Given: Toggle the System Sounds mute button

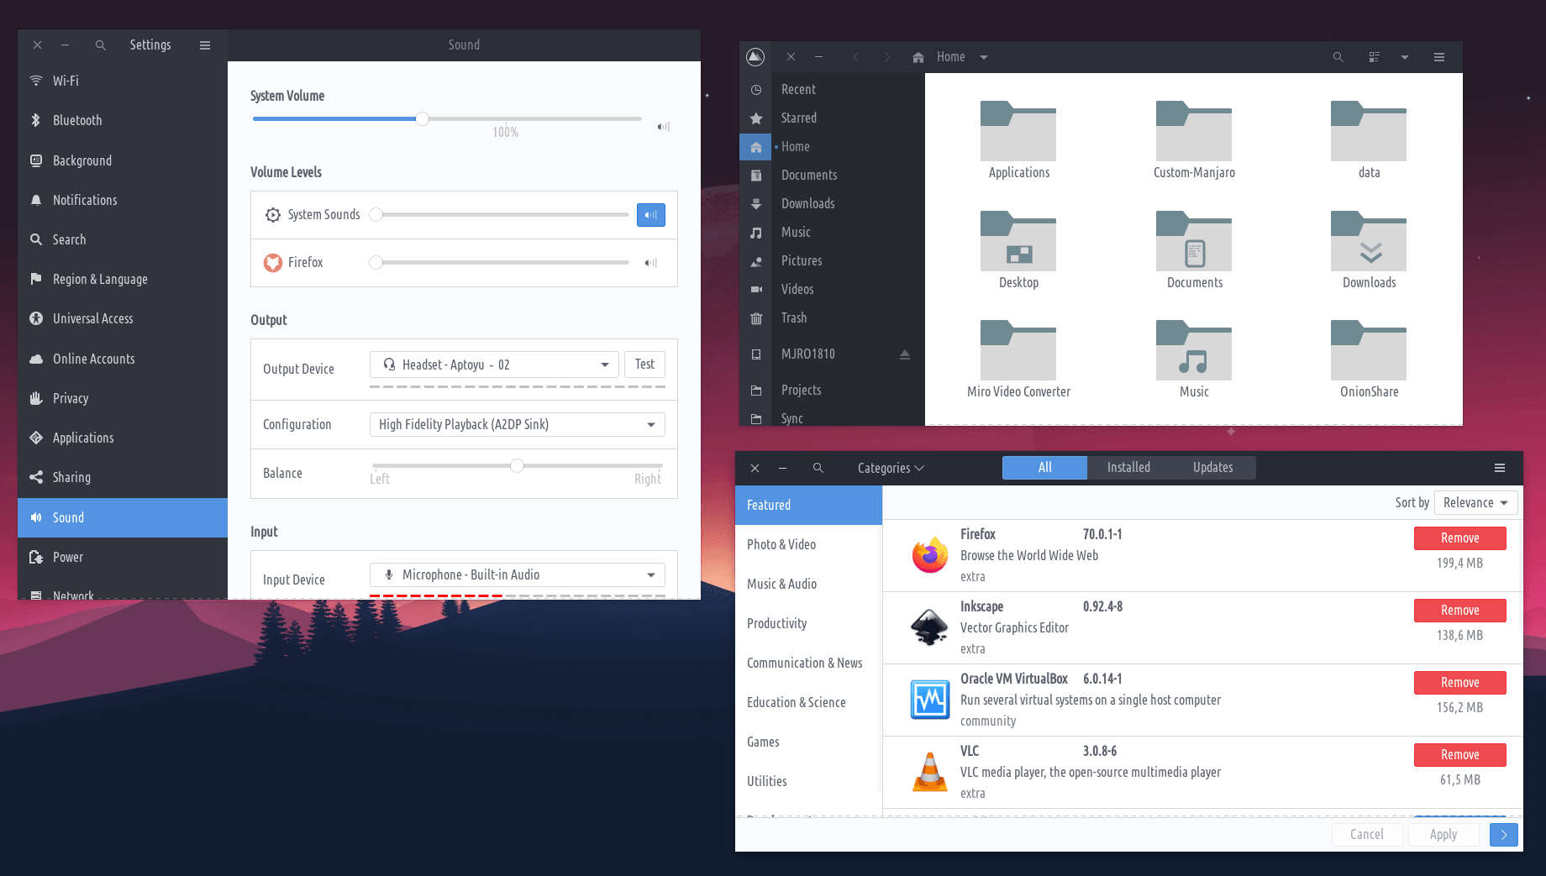Looking at the screenshot, I should coord(650,215).
